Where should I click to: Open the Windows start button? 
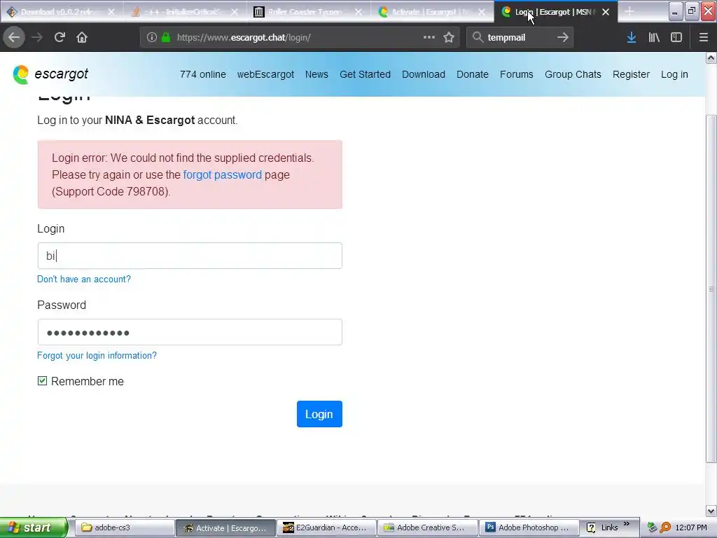point(33,527)
